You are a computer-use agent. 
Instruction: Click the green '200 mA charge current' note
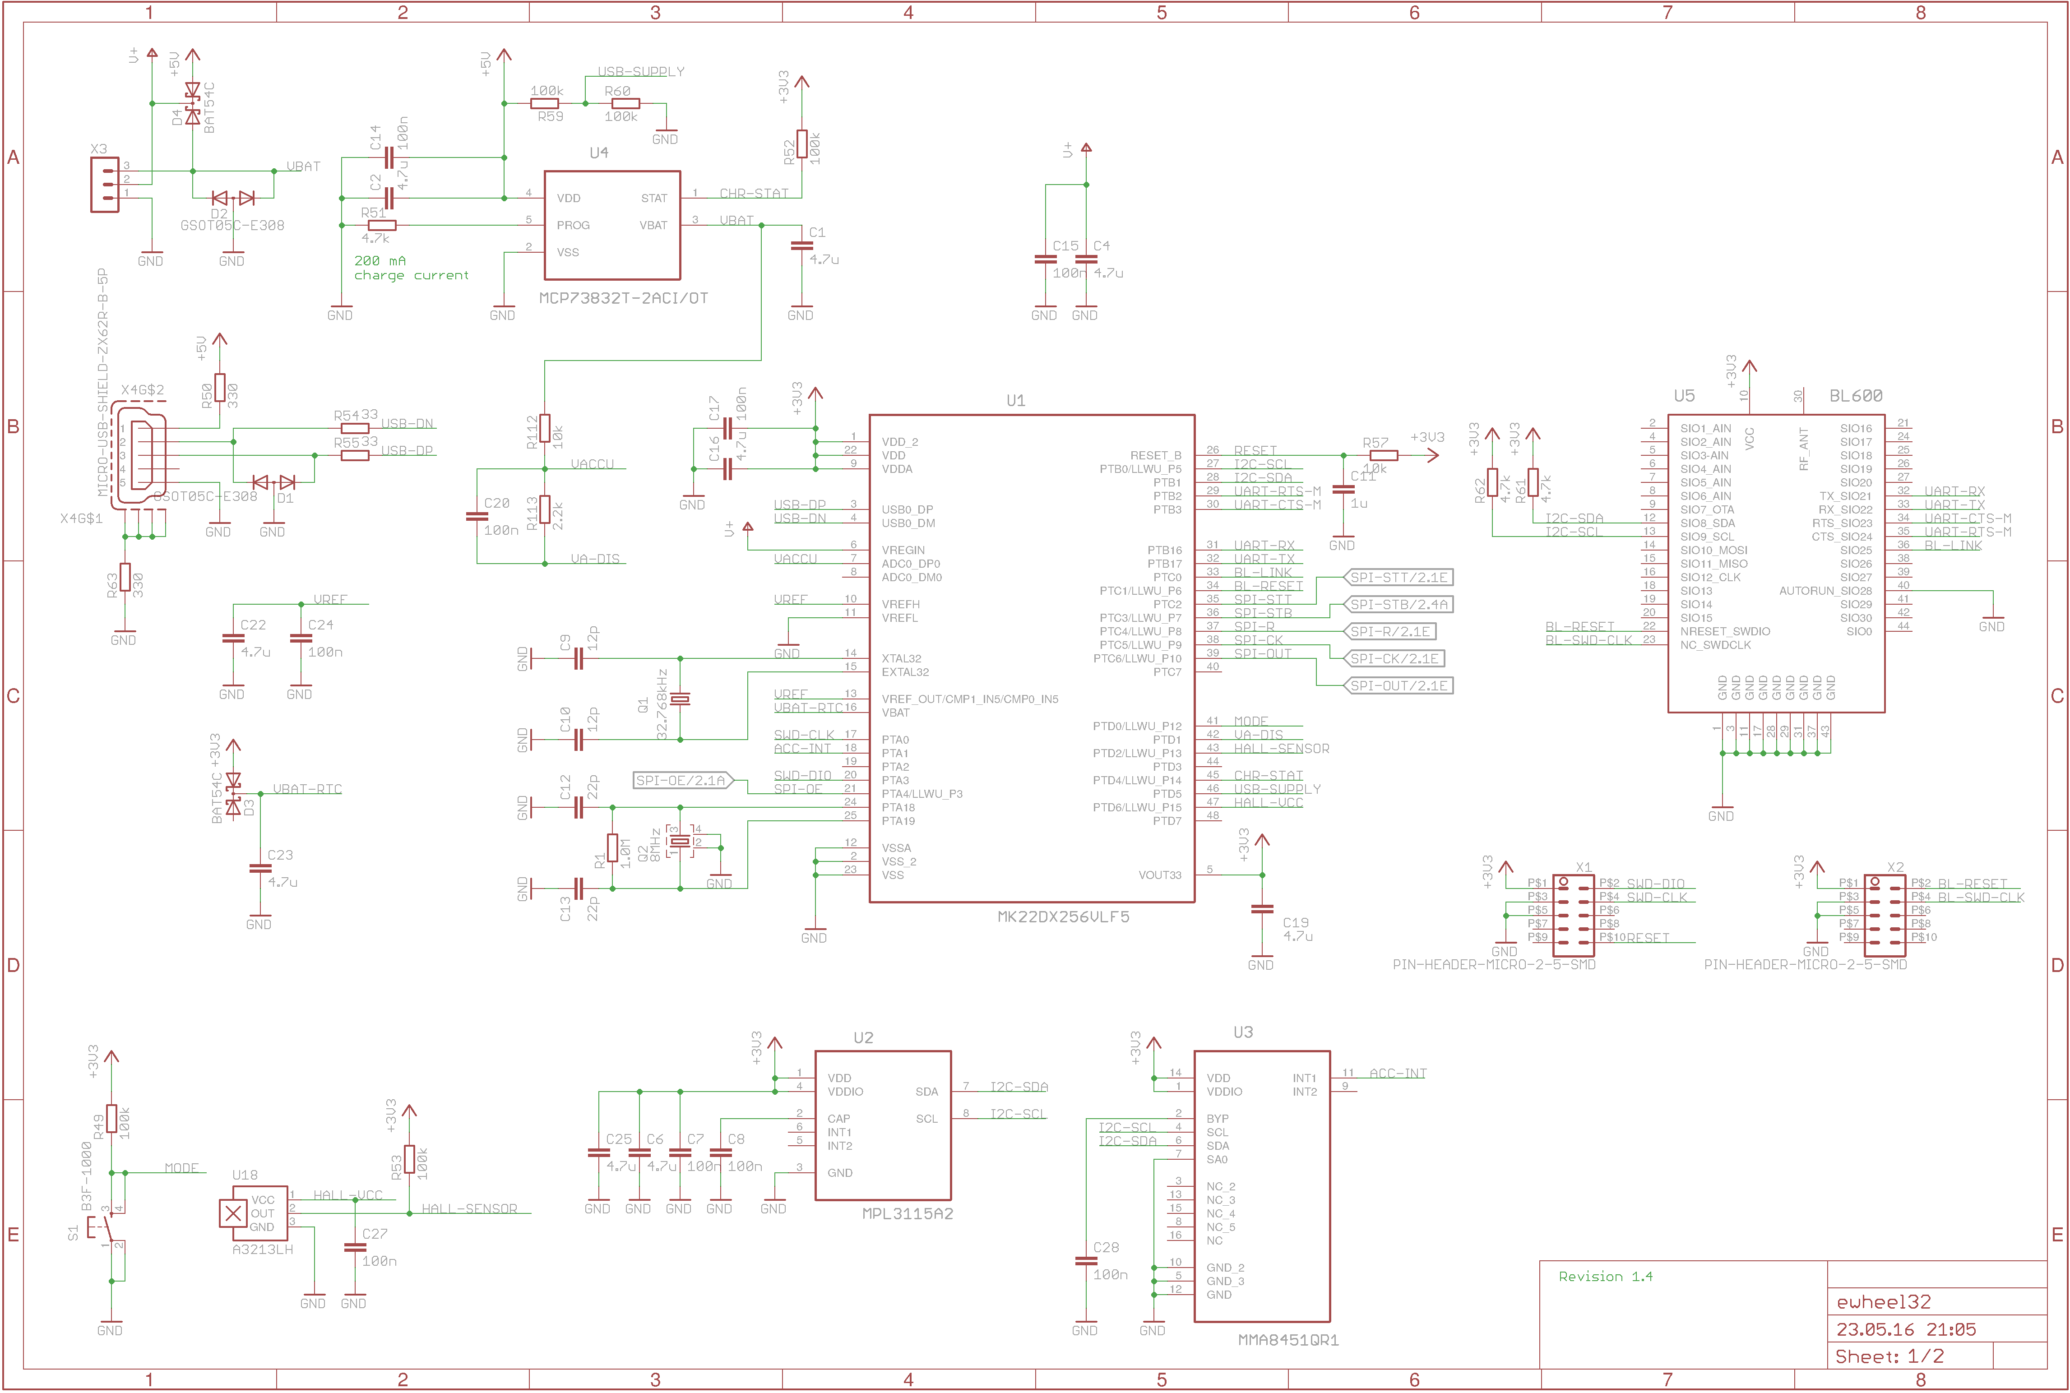411,268
